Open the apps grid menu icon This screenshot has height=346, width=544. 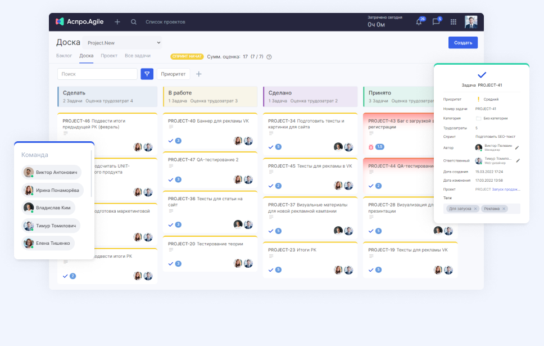click(454, 22)
